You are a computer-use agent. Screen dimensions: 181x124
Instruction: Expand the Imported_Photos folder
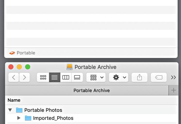click(19, 118)
